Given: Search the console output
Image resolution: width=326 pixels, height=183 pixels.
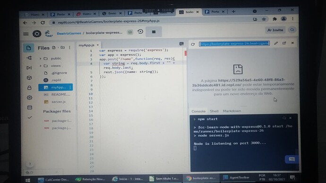Looking at the screenshot, I should [x=284, y=118].
